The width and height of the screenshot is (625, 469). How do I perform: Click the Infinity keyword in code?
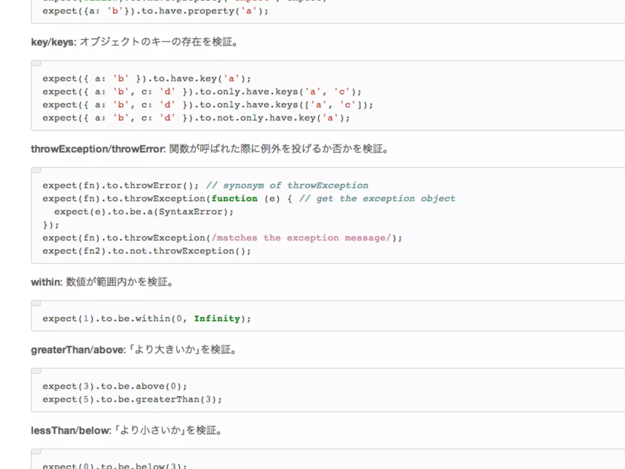tap(217, 319)
